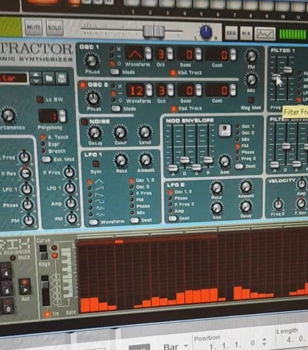308x350 pixels.
Task: Select LFO 1 destination F. Freq
Action: pos(132,193)
